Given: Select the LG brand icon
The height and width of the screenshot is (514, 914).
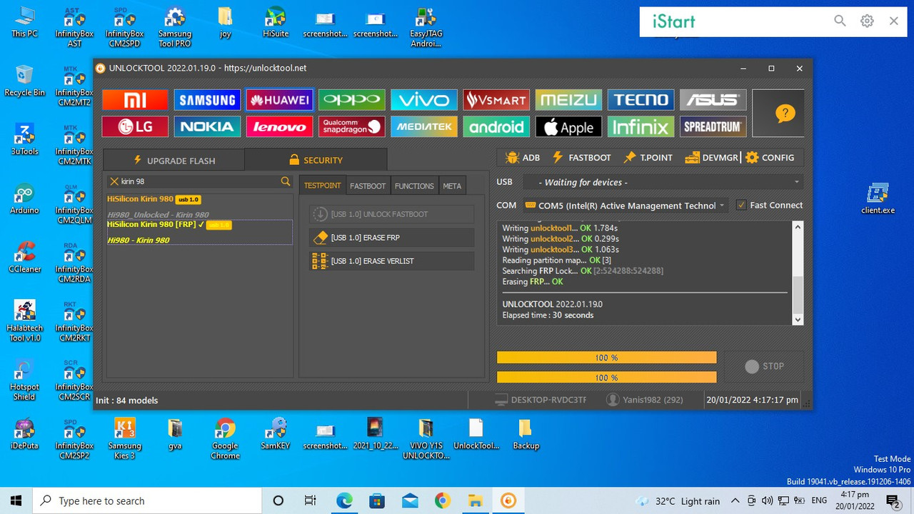Looking at the screenshot, I should [x=135, y=127].
